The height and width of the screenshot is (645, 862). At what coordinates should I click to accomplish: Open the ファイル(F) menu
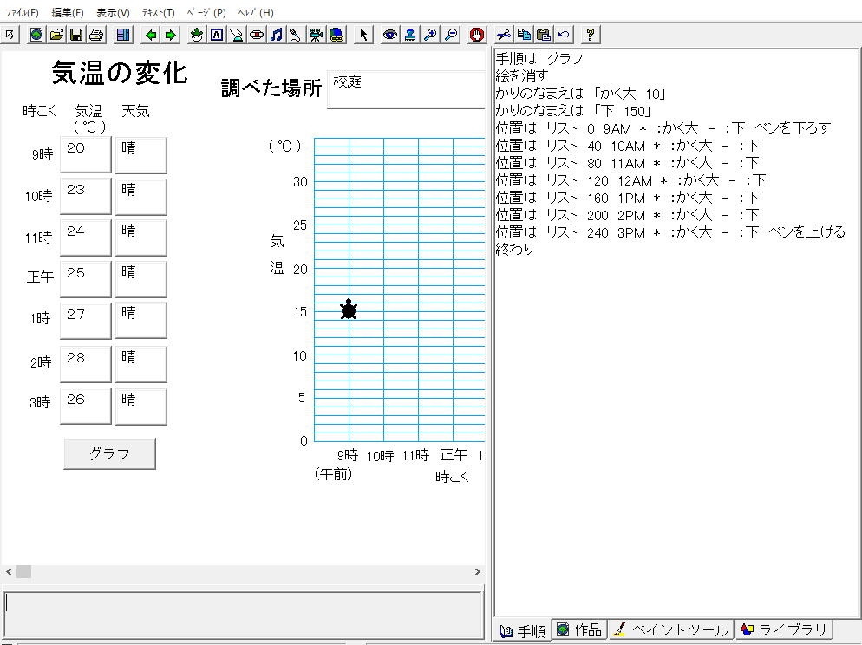pos(23,13)
